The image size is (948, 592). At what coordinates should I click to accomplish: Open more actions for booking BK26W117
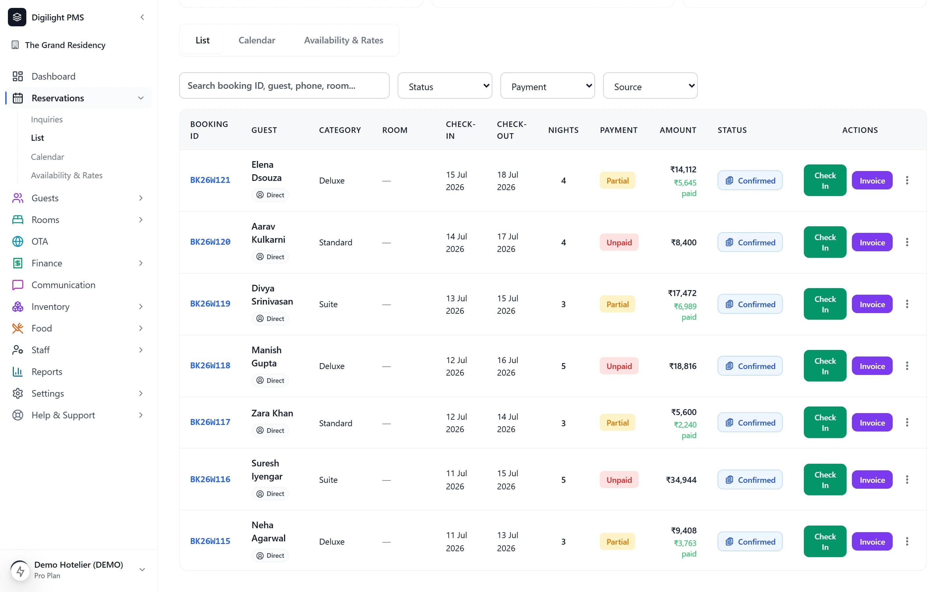(x=907, y=423)
